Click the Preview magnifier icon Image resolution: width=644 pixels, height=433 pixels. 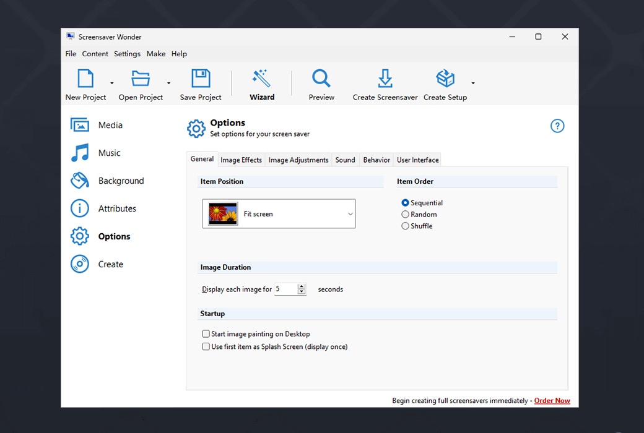coord(321,79)
